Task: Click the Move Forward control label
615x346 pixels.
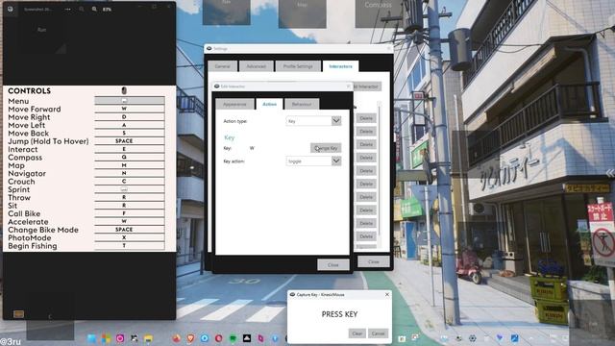Action: tap(35, 109)
